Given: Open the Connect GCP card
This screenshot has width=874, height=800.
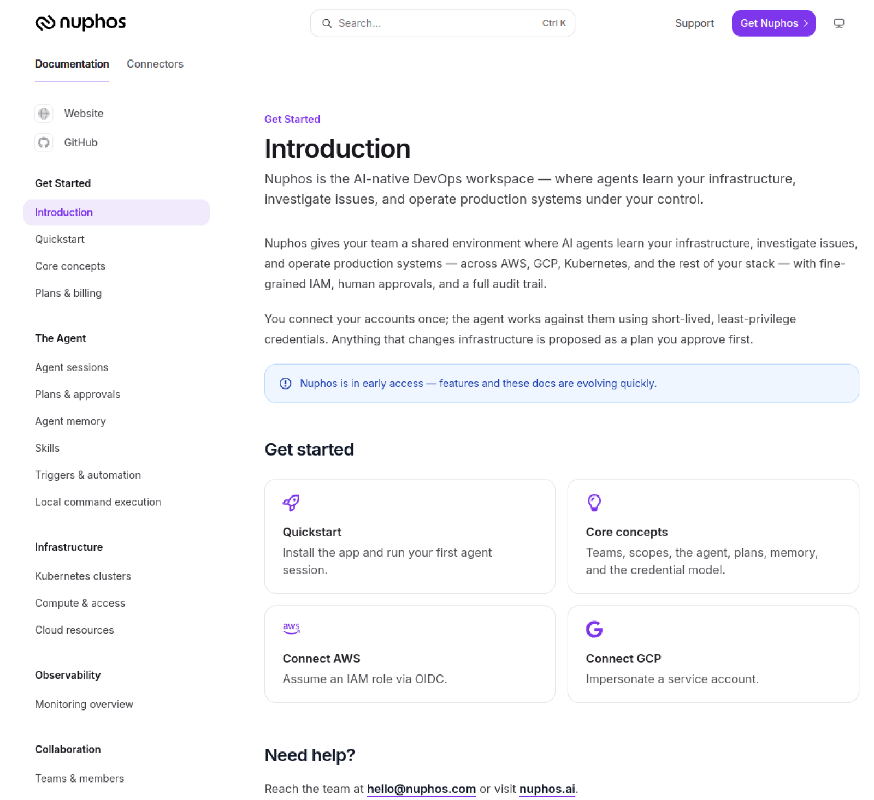Looking at the screenshot, I should coord(713,654).
